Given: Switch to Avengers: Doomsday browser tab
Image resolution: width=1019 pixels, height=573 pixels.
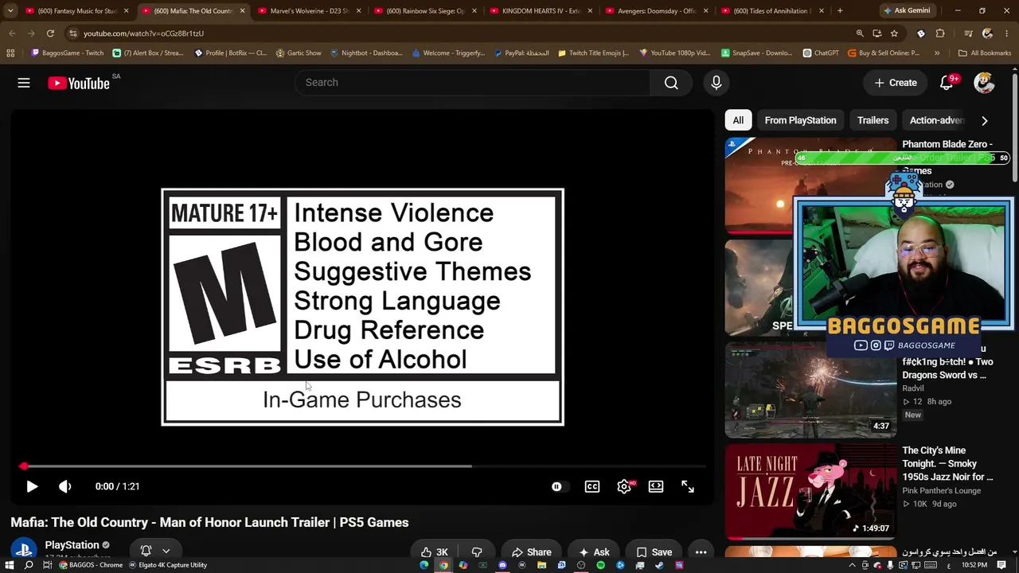Looking at the screenshot, I should (x=658, y=11).
